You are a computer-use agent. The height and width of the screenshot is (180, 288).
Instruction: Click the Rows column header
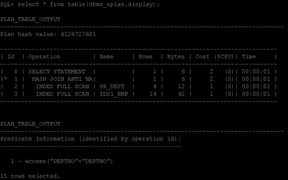[145, 56]
